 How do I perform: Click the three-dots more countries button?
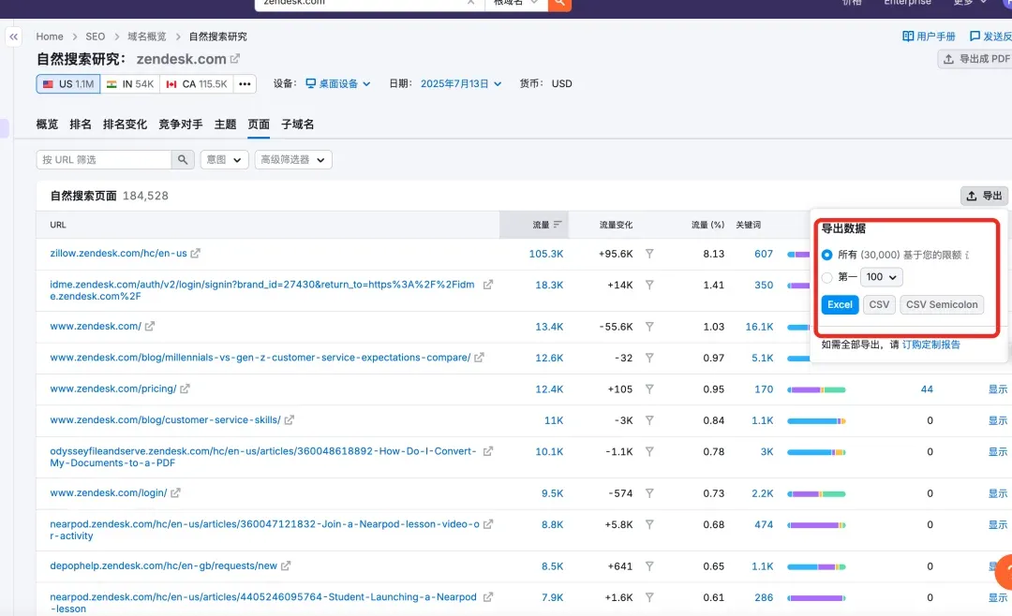tap(245, 84)
